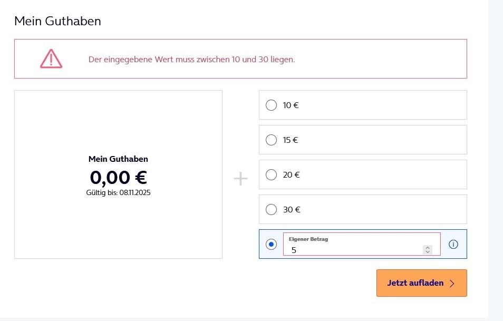Screen dimensions: 503x321
Task: Click the Gültig bis 08.11.2025 date text
Action: pos(118,193)
